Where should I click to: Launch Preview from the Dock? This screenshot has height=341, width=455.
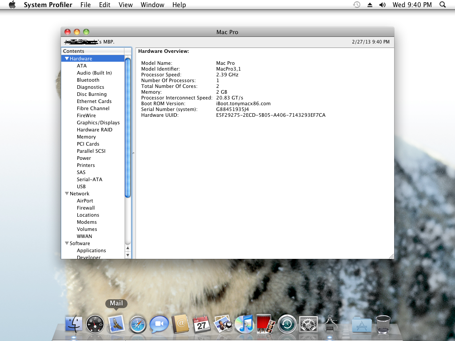pos(223,324)
